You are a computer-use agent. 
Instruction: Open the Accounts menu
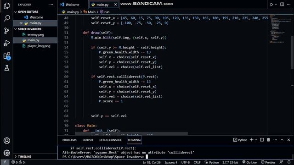coord(7,141)
